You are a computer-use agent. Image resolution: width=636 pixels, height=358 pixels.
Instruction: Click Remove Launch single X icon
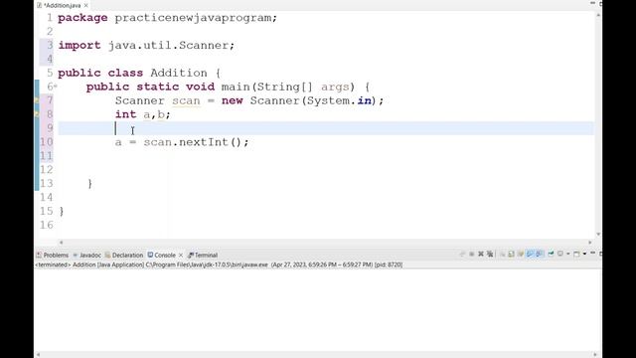[x=481, y=255]
